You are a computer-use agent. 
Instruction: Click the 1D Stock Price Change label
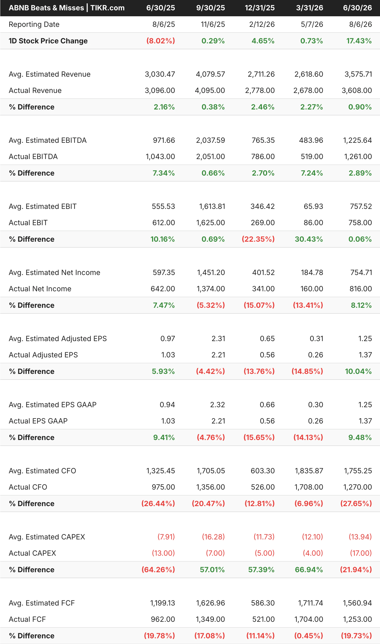pos(48,41)
